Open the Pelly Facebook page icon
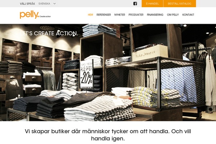This screenshot has height=144, width=216. (x=135, y=4)
